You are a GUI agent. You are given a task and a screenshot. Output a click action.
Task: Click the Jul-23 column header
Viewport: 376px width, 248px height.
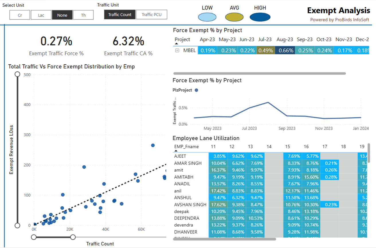point(265,39)
